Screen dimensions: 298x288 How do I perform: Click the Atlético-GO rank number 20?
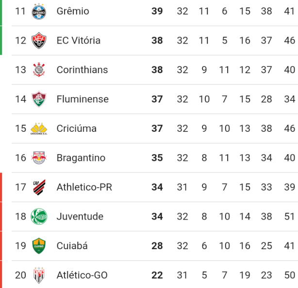coord(20,275)
